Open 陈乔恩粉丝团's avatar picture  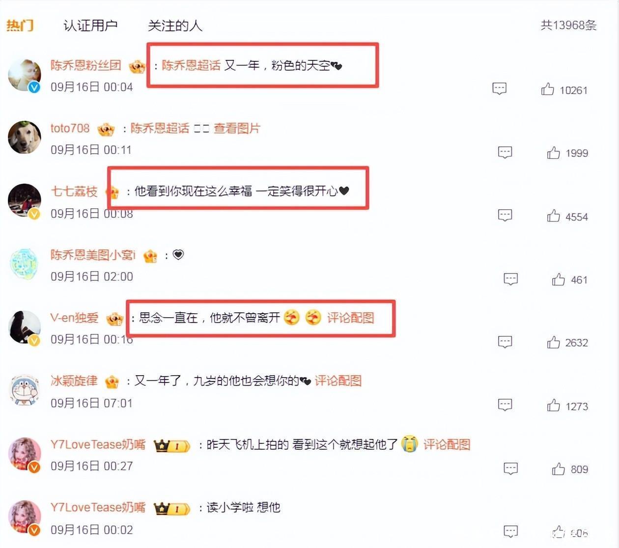point(25,75)
